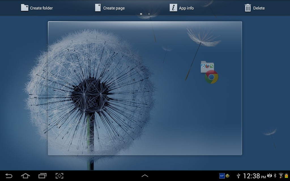Screen dimensions: 290x181
Task: Open the Recent apps button
Action: coord(42,176)
